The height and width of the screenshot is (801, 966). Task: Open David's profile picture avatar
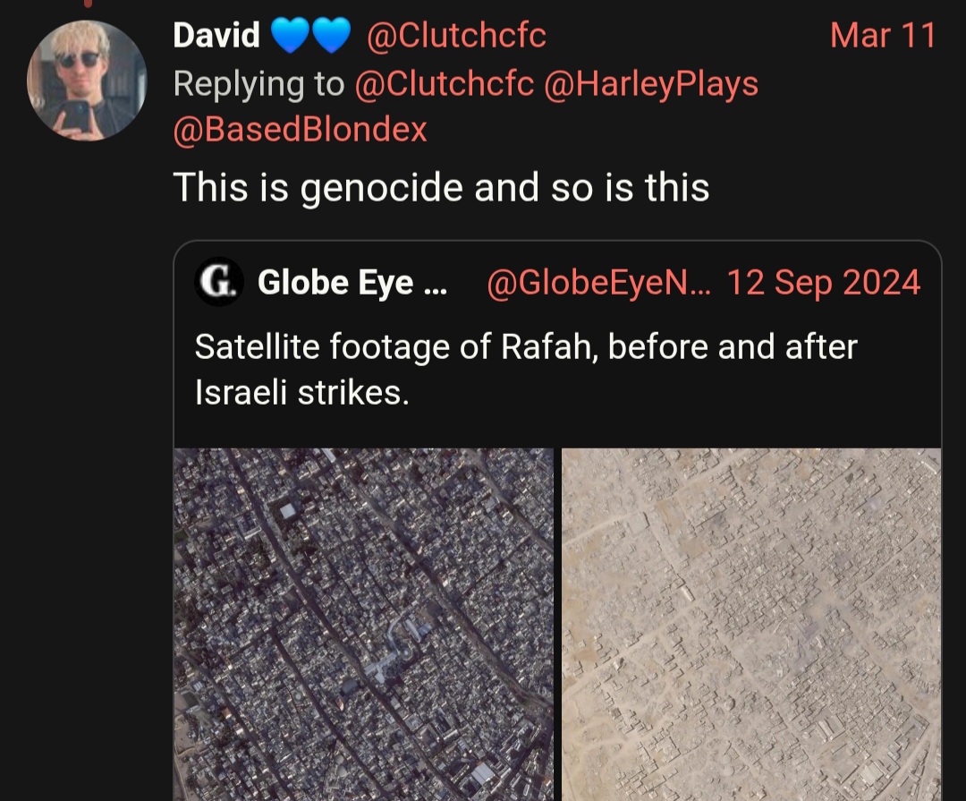click(87, 81)
